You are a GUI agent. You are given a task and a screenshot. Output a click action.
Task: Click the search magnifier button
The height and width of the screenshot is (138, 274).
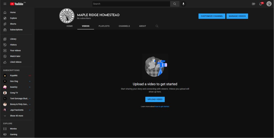[174, 4]
